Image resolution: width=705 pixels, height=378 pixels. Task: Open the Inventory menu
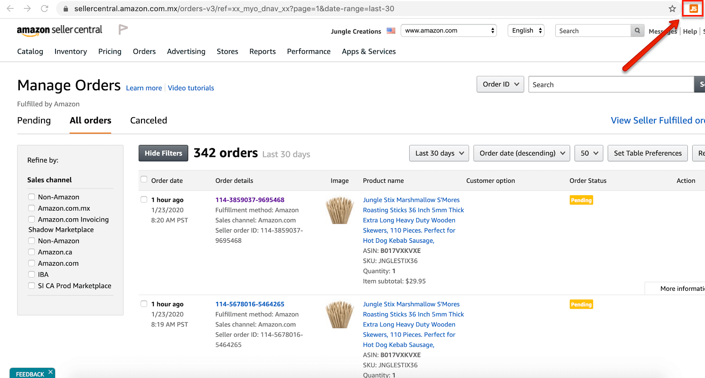pyautogui.click(x=70, y=52)
